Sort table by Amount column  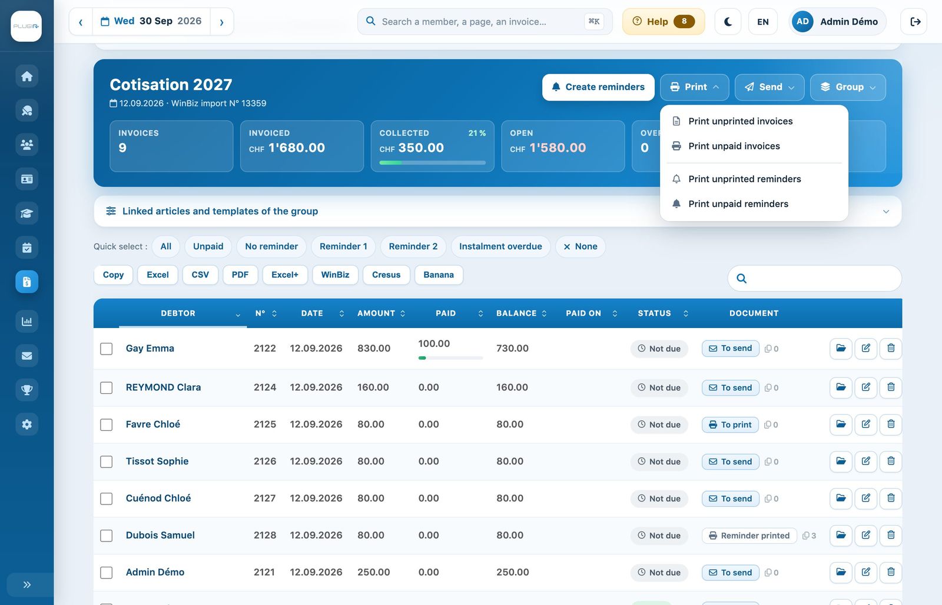[x=381, y=313]
